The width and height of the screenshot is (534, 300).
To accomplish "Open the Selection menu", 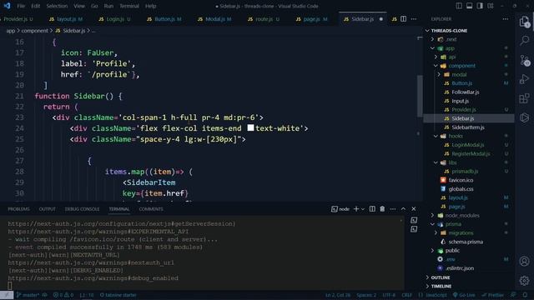I will point(57,6).
